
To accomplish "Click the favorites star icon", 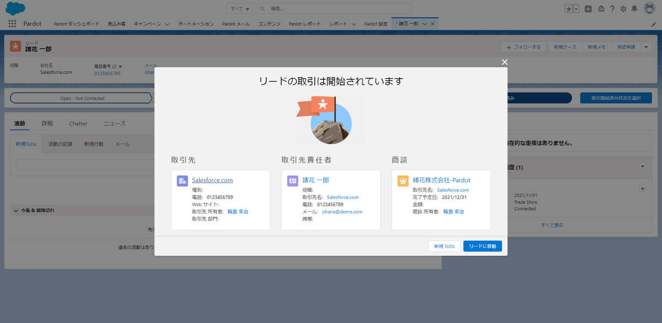I will click(569, 9).
